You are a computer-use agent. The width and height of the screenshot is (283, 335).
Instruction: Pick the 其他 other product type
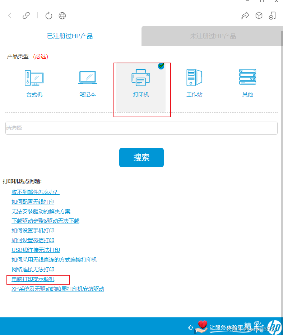247,83
